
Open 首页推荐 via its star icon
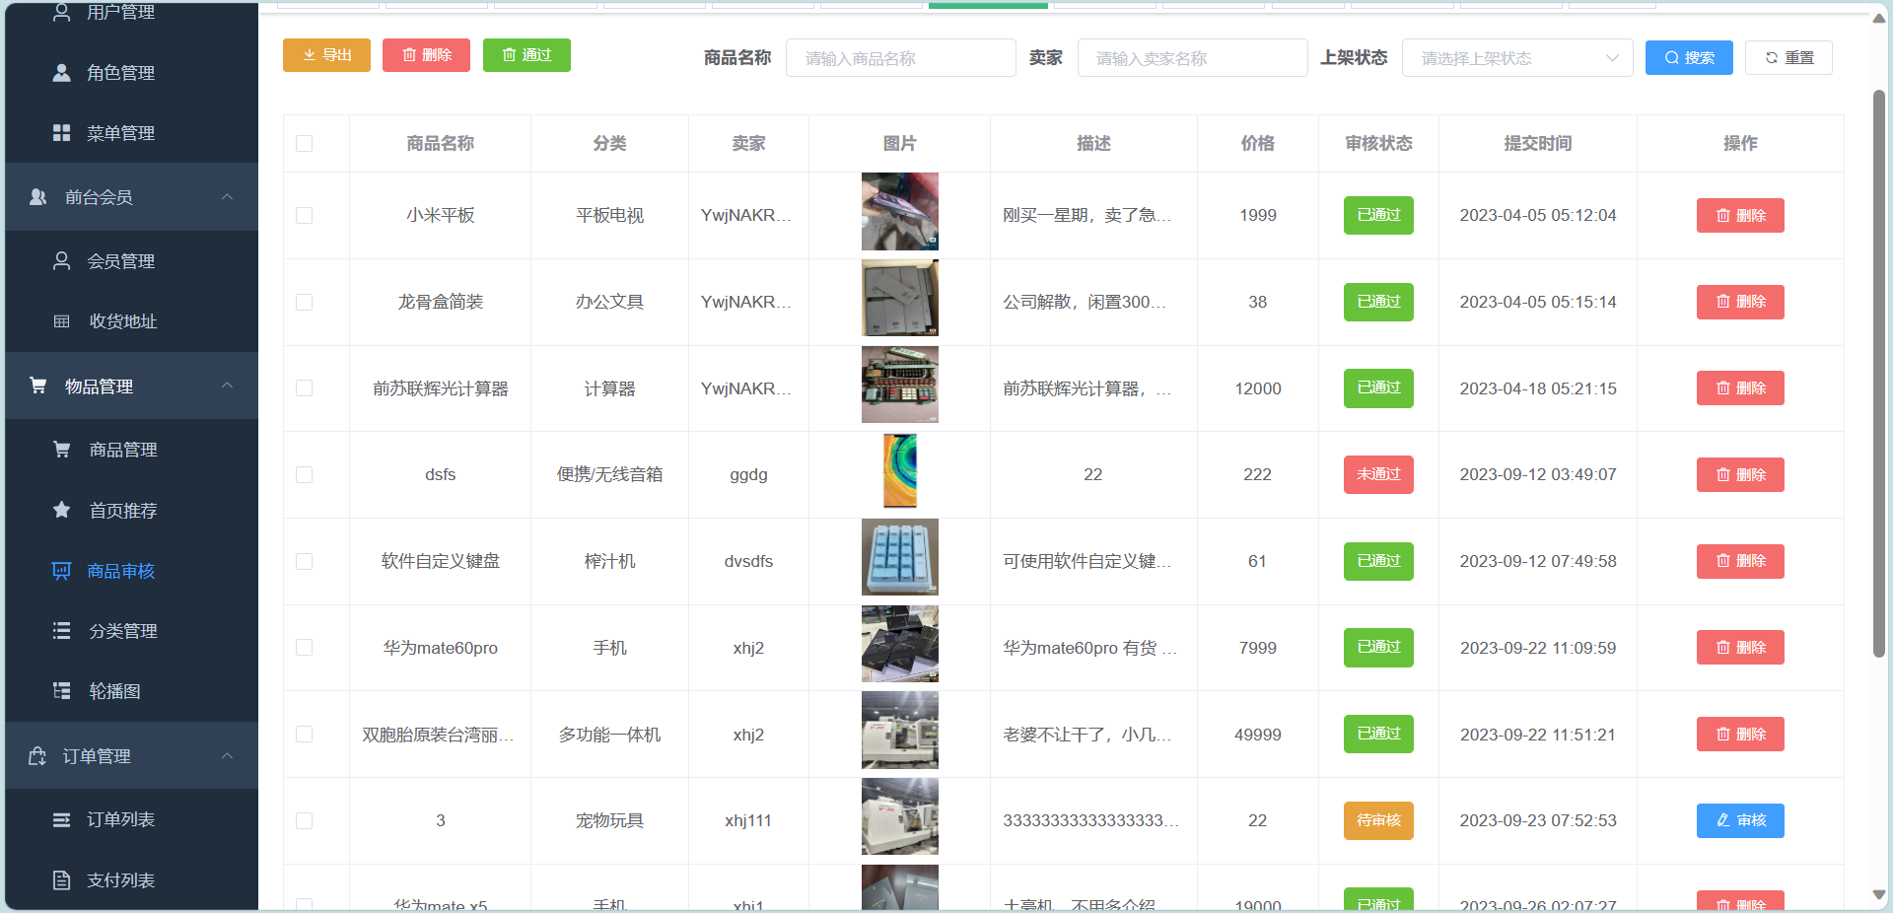click(62, 510)
